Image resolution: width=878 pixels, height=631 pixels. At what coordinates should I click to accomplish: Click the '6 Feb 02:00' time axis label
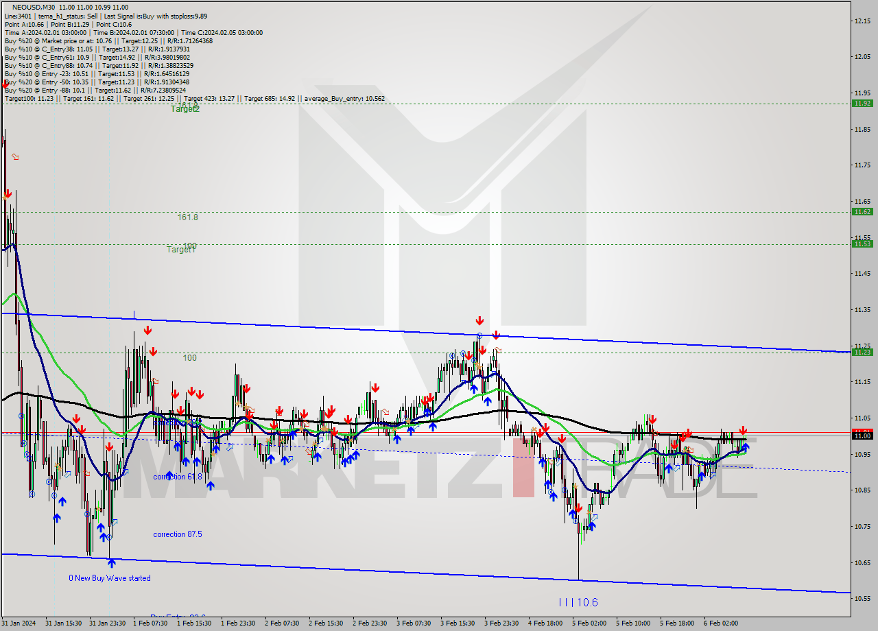(721, 623)
